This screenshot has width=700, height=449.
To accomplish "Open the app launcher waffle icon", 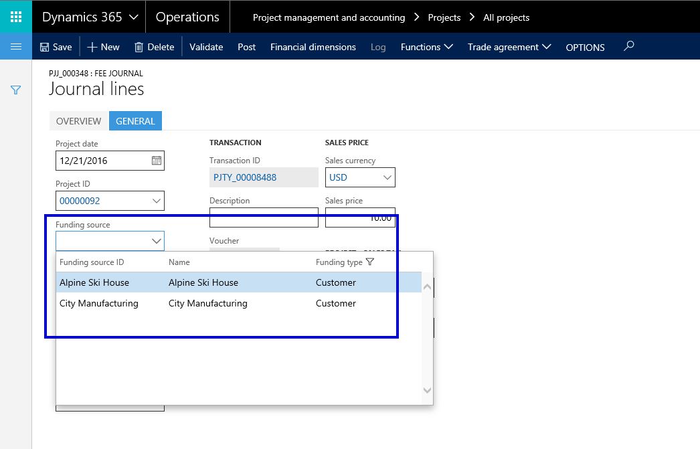I will point(15,17).
